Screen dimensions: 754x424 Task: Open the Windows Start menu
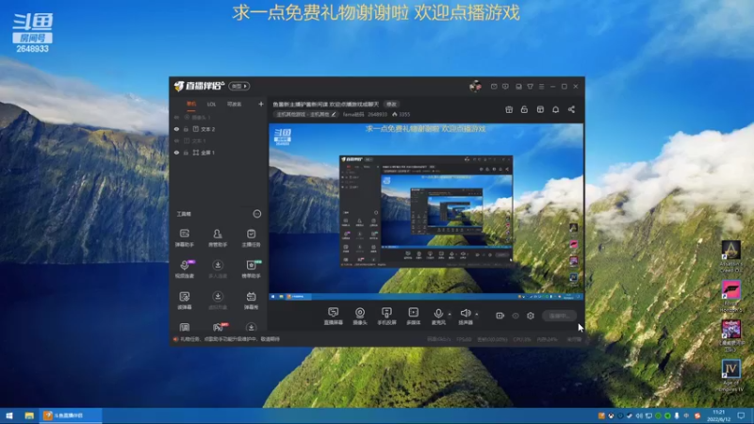coord(9,416)
